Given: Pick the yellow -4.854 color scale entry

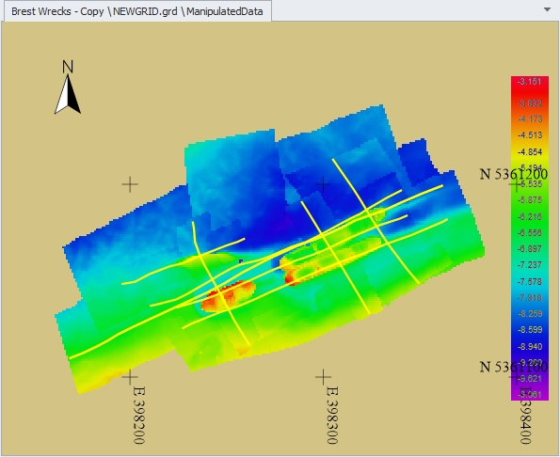Looking at the screenshot, I should pos(530,151).
